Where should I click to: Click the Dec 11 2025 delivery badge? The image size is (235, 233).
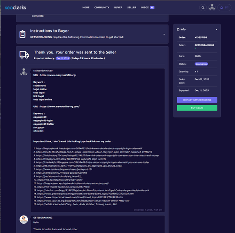point(63,58)
